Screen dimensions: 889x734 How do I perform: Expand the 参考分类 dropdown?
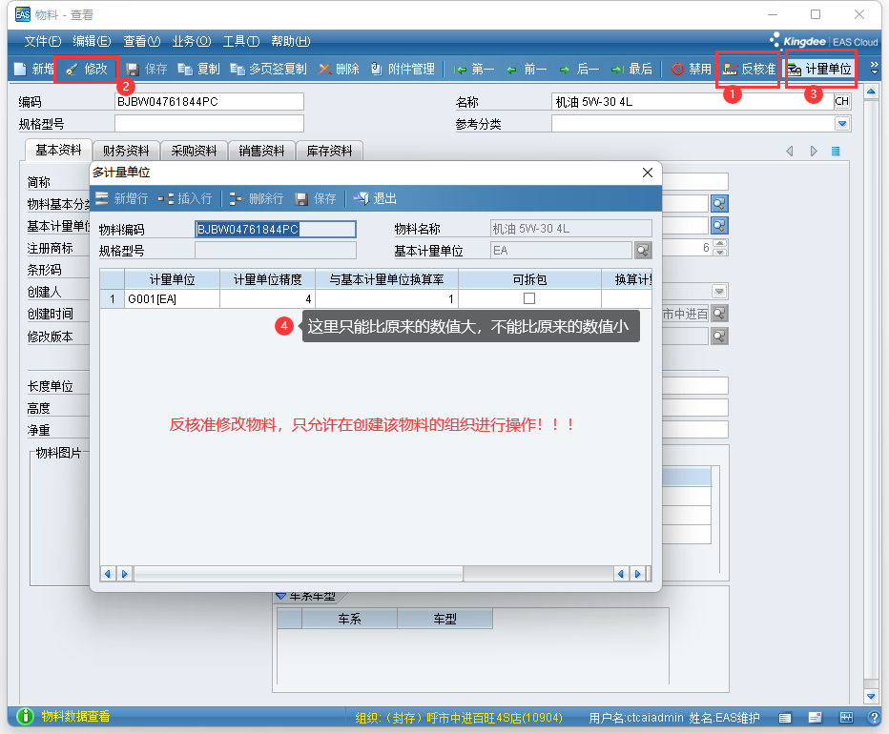[x=842, y=124]
